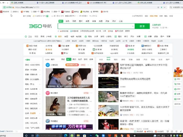This screenshot has width=183, height=137.
Task: Expand the 财经·财经头条 sidebar row chevron
Action: 40,118
